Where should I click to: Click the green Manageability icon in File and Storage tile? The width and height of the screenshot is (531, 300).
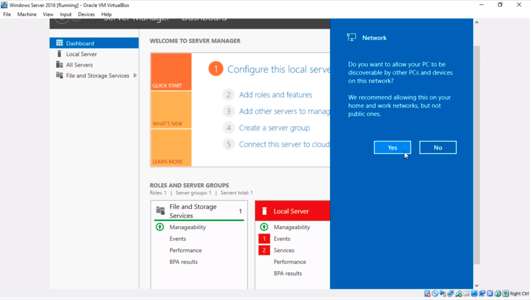point(160,227)
